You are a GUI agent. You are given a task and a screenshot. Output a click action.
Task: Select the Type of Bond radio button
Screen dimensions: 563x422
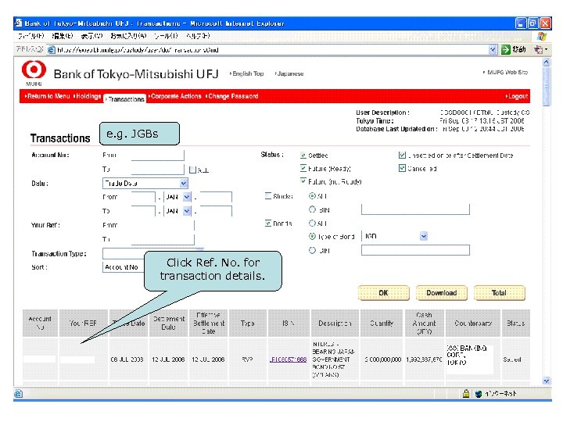(x=312, y=236)
